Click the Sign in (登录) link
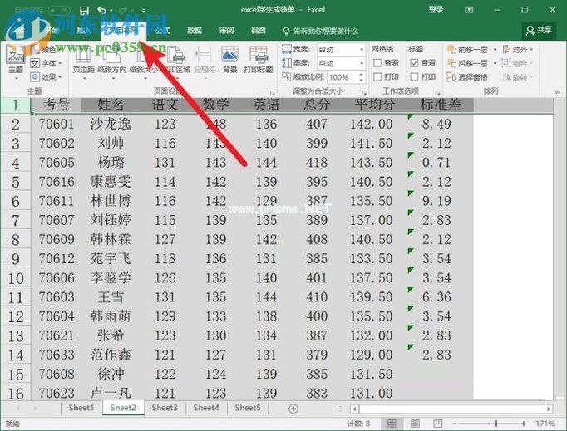567x431 pixels. coord(436,10)
